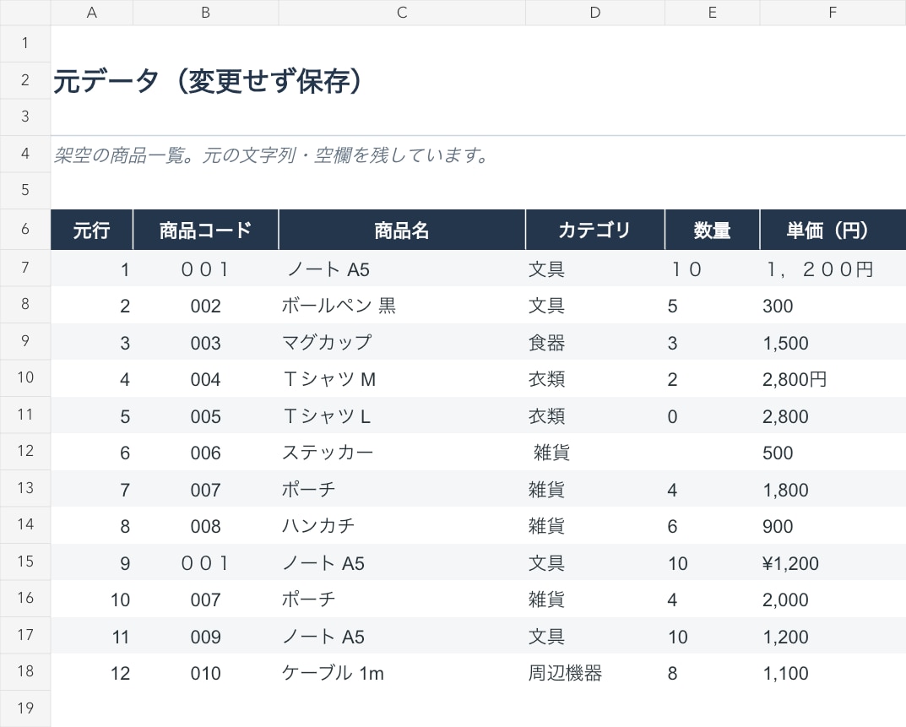Select column C header

tap(402, 13)
